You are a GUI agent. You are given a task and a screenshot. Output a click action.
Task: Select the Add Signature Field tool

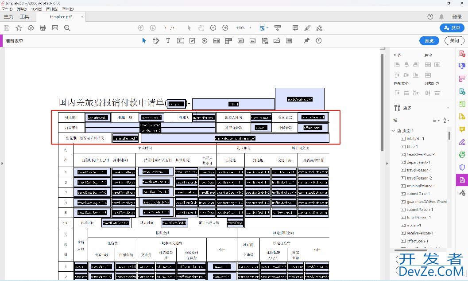[277, 41]
